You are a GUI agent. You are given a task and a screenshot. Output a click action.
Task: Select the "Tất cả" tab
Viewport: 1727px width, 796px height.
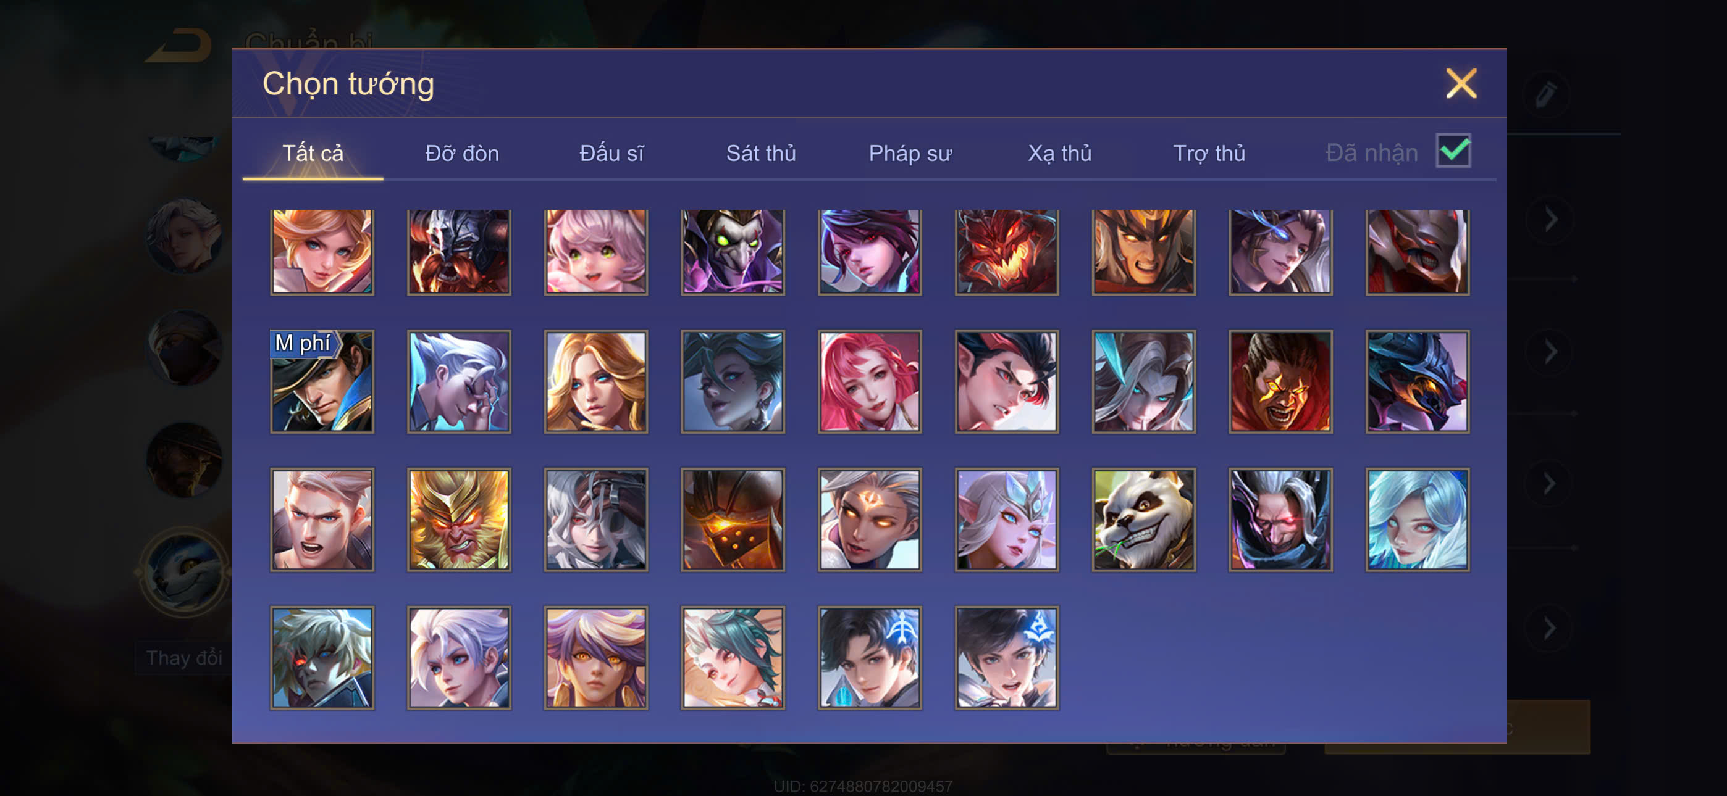pos(313,154)
